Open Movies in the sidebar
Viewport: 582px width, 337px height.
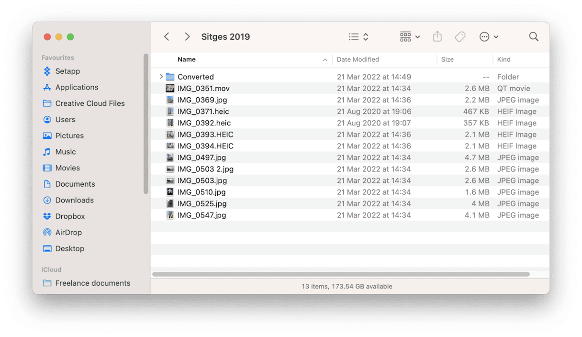click(61, 168)
